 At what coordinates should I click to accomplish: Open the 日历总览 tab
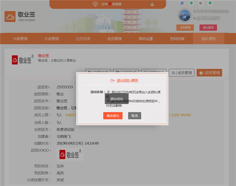click(83, 39)
